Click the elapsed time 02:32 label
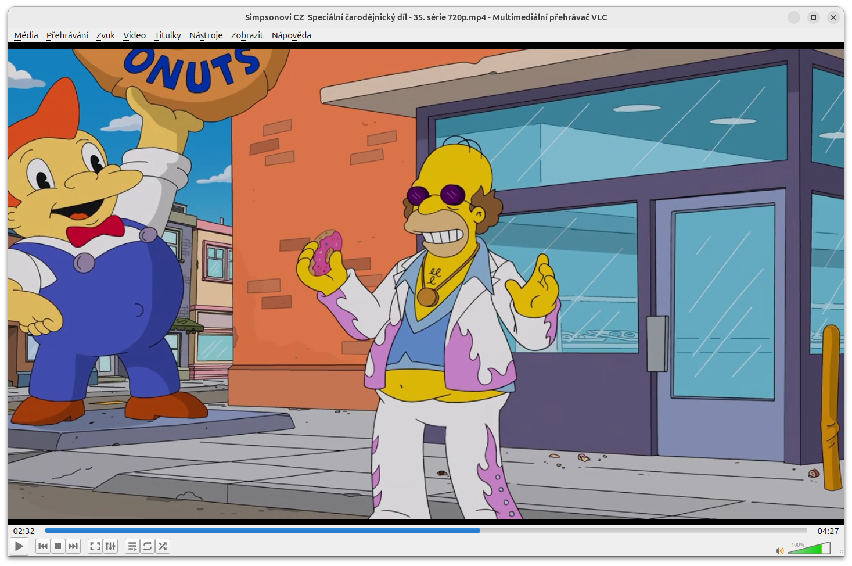 point(24,531)
